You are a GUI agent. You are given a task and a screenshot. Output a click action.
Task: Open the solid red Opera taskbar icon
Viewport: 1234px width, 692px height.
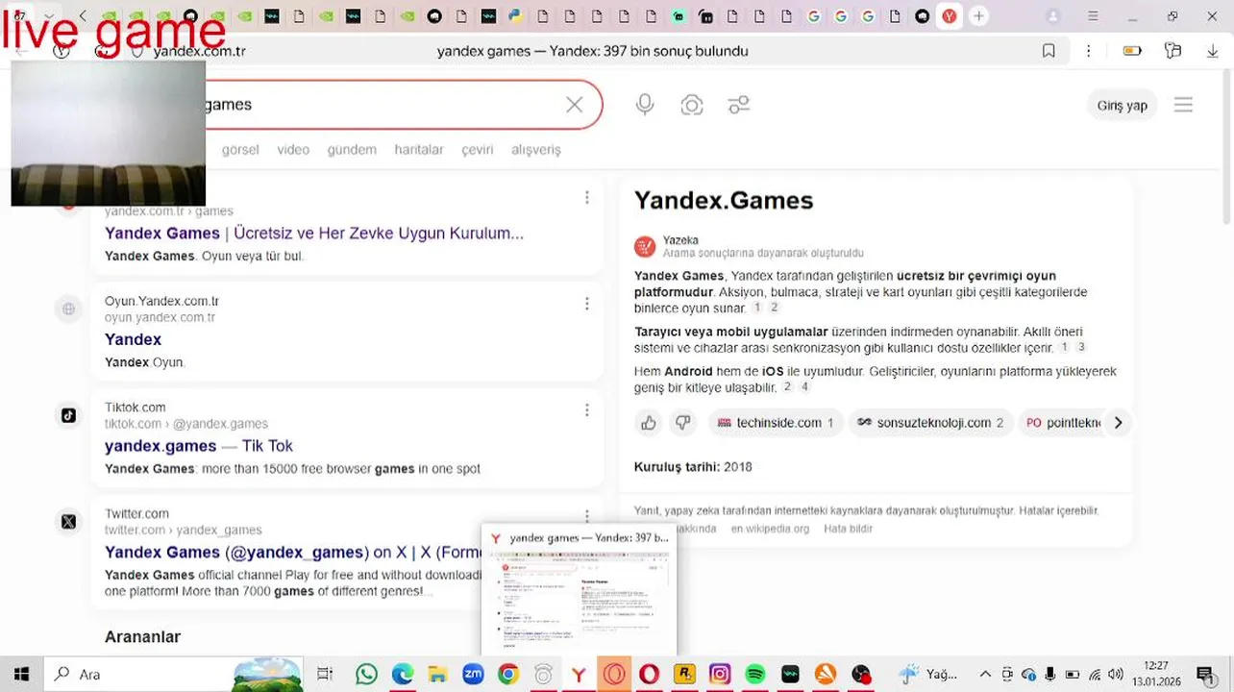pyautogui.click(x=649, y=675)
